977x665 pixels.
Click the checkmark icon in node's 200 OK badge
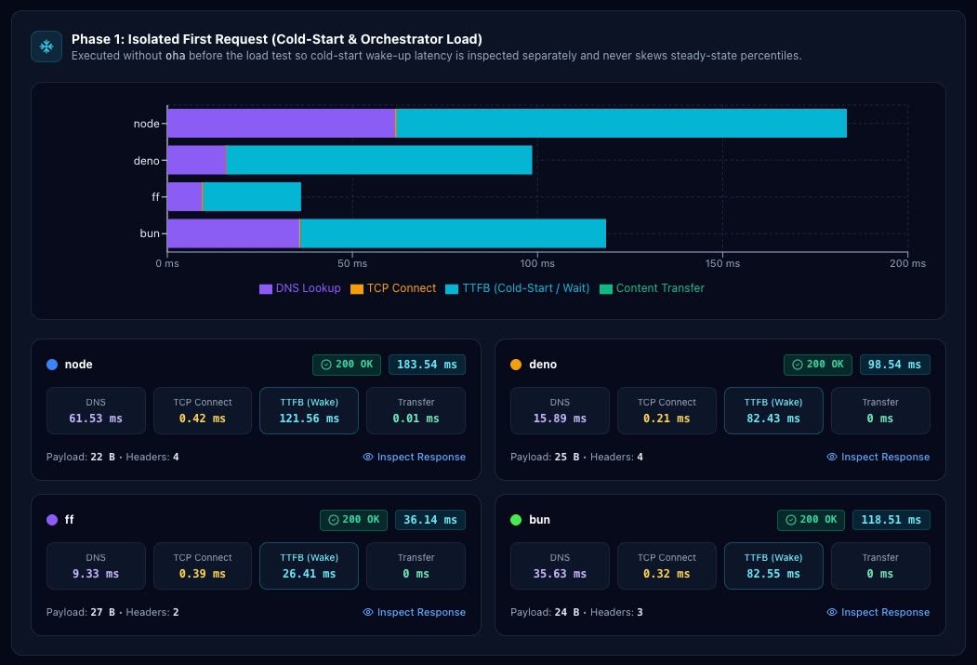pos(326,365)
